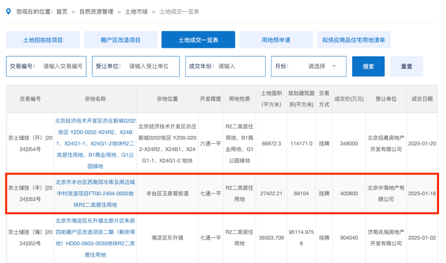Screen dimensions: 446x263
Task: Click the location pin icon in breadcrumb
Action: [8, 12]
